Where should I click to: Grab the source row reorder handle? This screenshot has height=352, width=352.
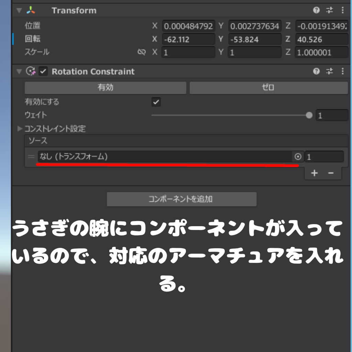click(31, 156)
